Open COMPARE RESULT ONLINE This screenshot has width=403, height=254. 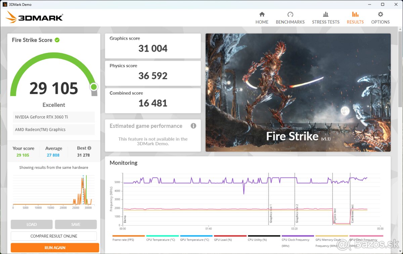(54, 236)
